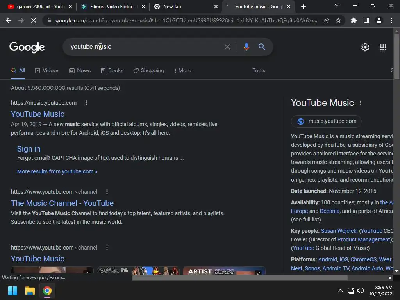
Task: Open the YouTube Music channel result above thumbnails
Action: click(x=37, y=259)
